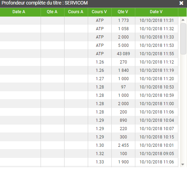Select the Qte A column header
The width and height of the screenshot is (187, 170).
coord(52,12)
